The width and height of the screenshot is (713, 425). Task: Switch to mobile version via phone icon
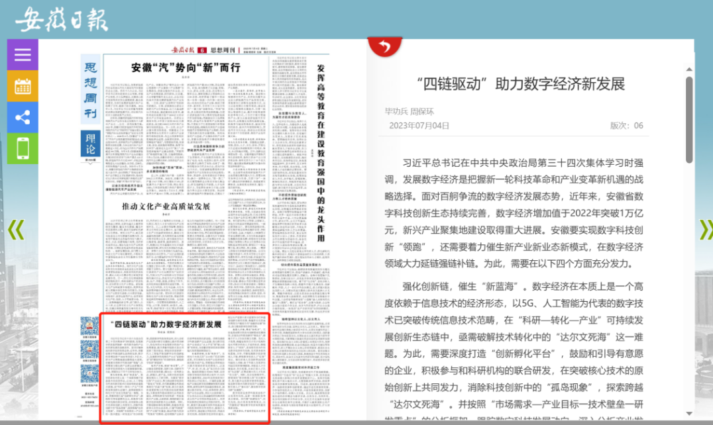tap(23, 148)
